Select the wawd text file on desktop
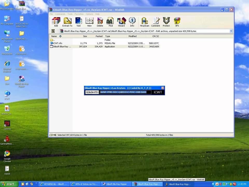Image resolution: width=249 pixels, height=187 pixels. [x=7, y=170]
